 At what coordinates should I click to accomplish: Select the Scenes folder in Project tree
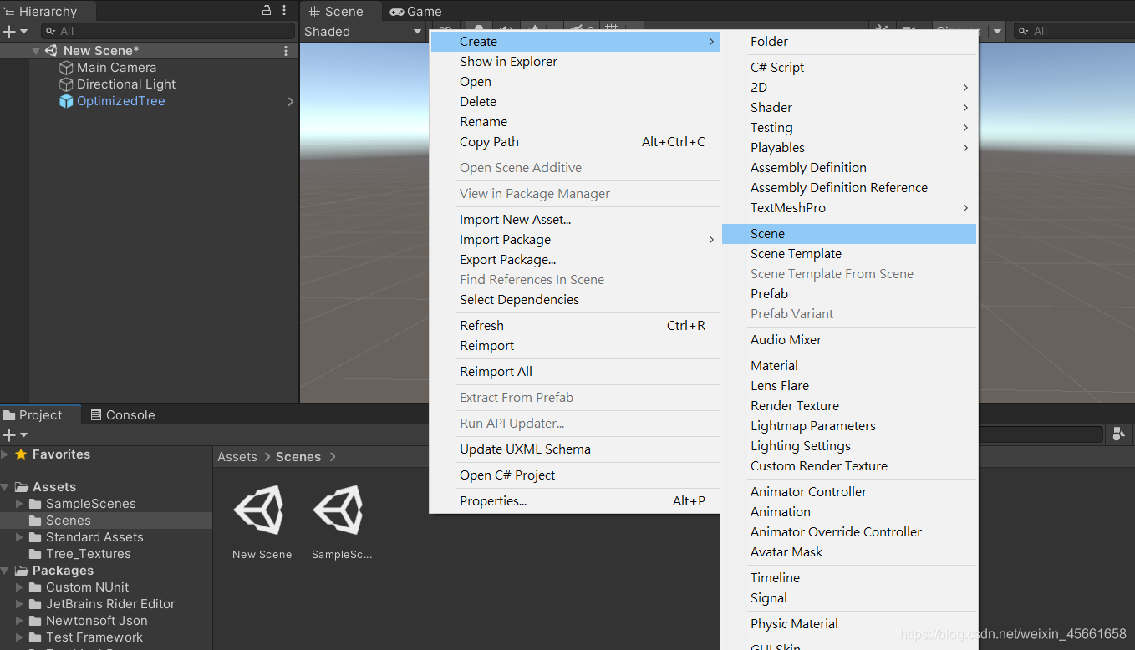coord(106,521)
